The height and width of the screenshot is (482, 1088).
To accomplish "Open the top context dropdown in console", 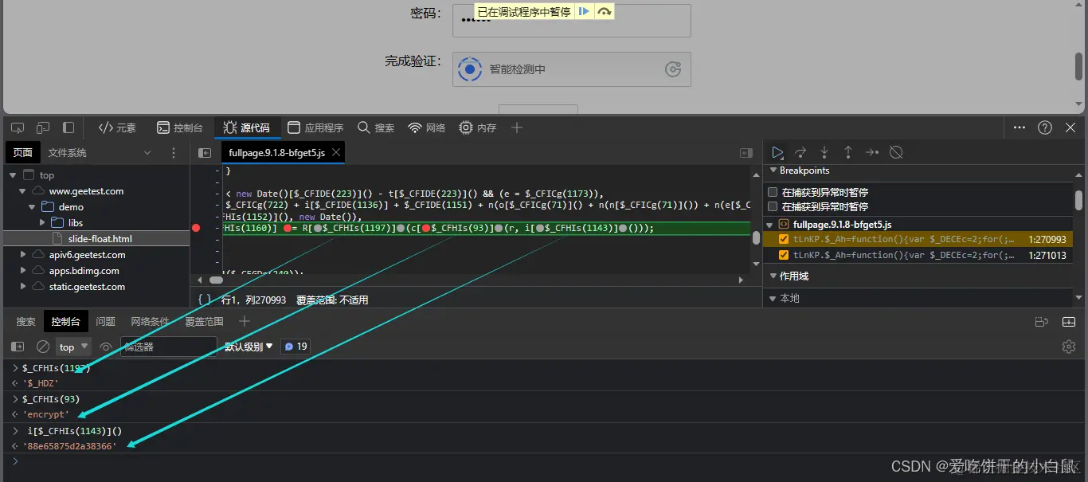I will coord(73,347).
